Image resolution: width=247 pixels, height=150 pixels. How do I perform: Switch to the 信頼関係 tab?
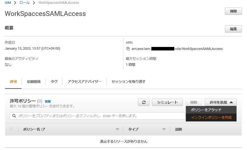(x=34, y=81)
